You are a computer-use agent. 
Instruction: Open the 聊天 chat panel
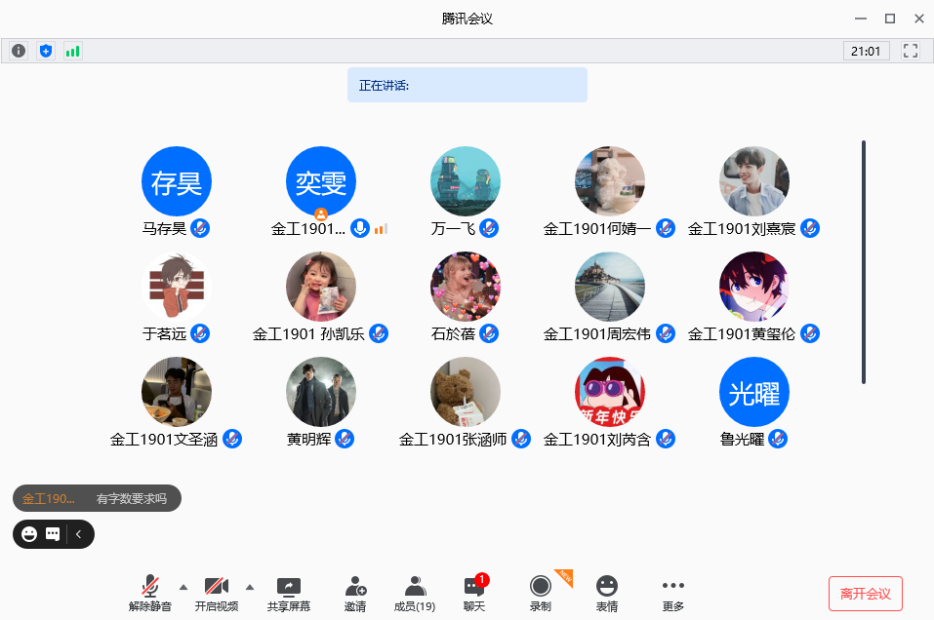[x=474, y=594]
